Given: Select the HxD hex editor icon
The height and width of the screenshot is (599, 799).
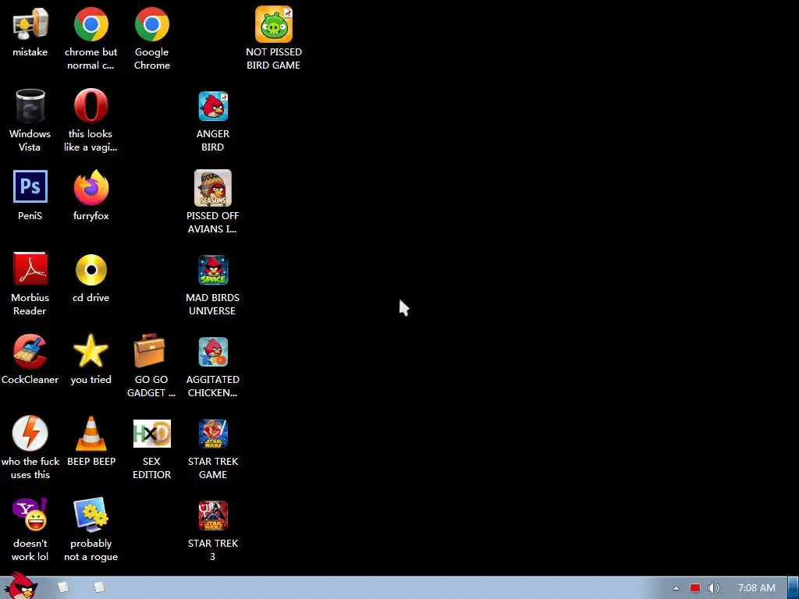Looking at the screenshot, I should tap(152, 434).
